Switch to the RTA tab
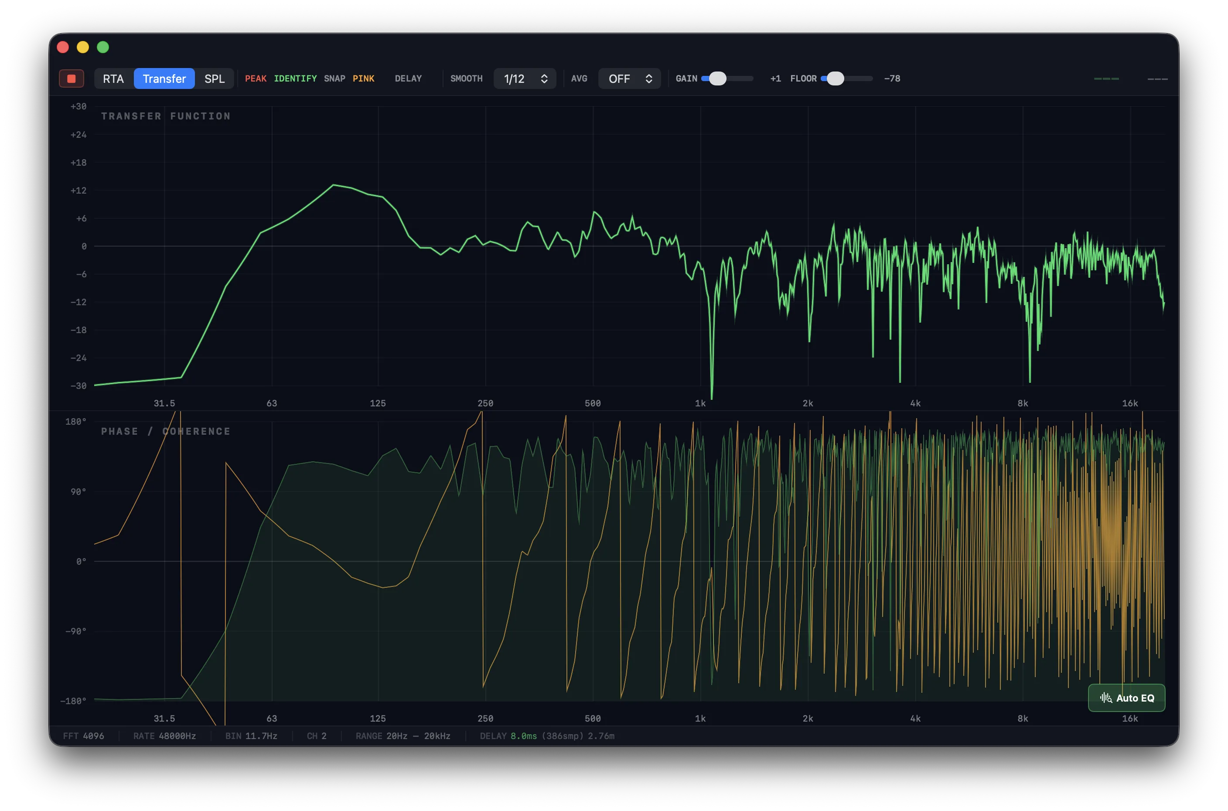The width and height of the screenshot is (1228, 811). point(113,78)
